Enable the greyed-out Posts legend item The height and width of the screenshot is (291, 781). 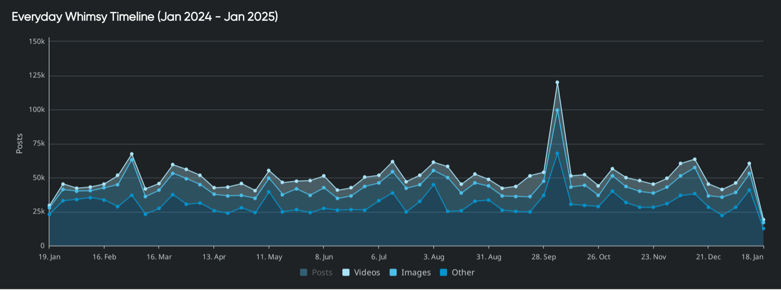point(322,272)
